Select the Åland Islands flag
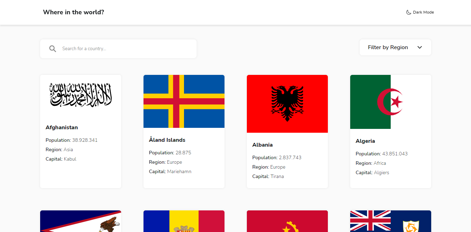 (x=184, y=101)
